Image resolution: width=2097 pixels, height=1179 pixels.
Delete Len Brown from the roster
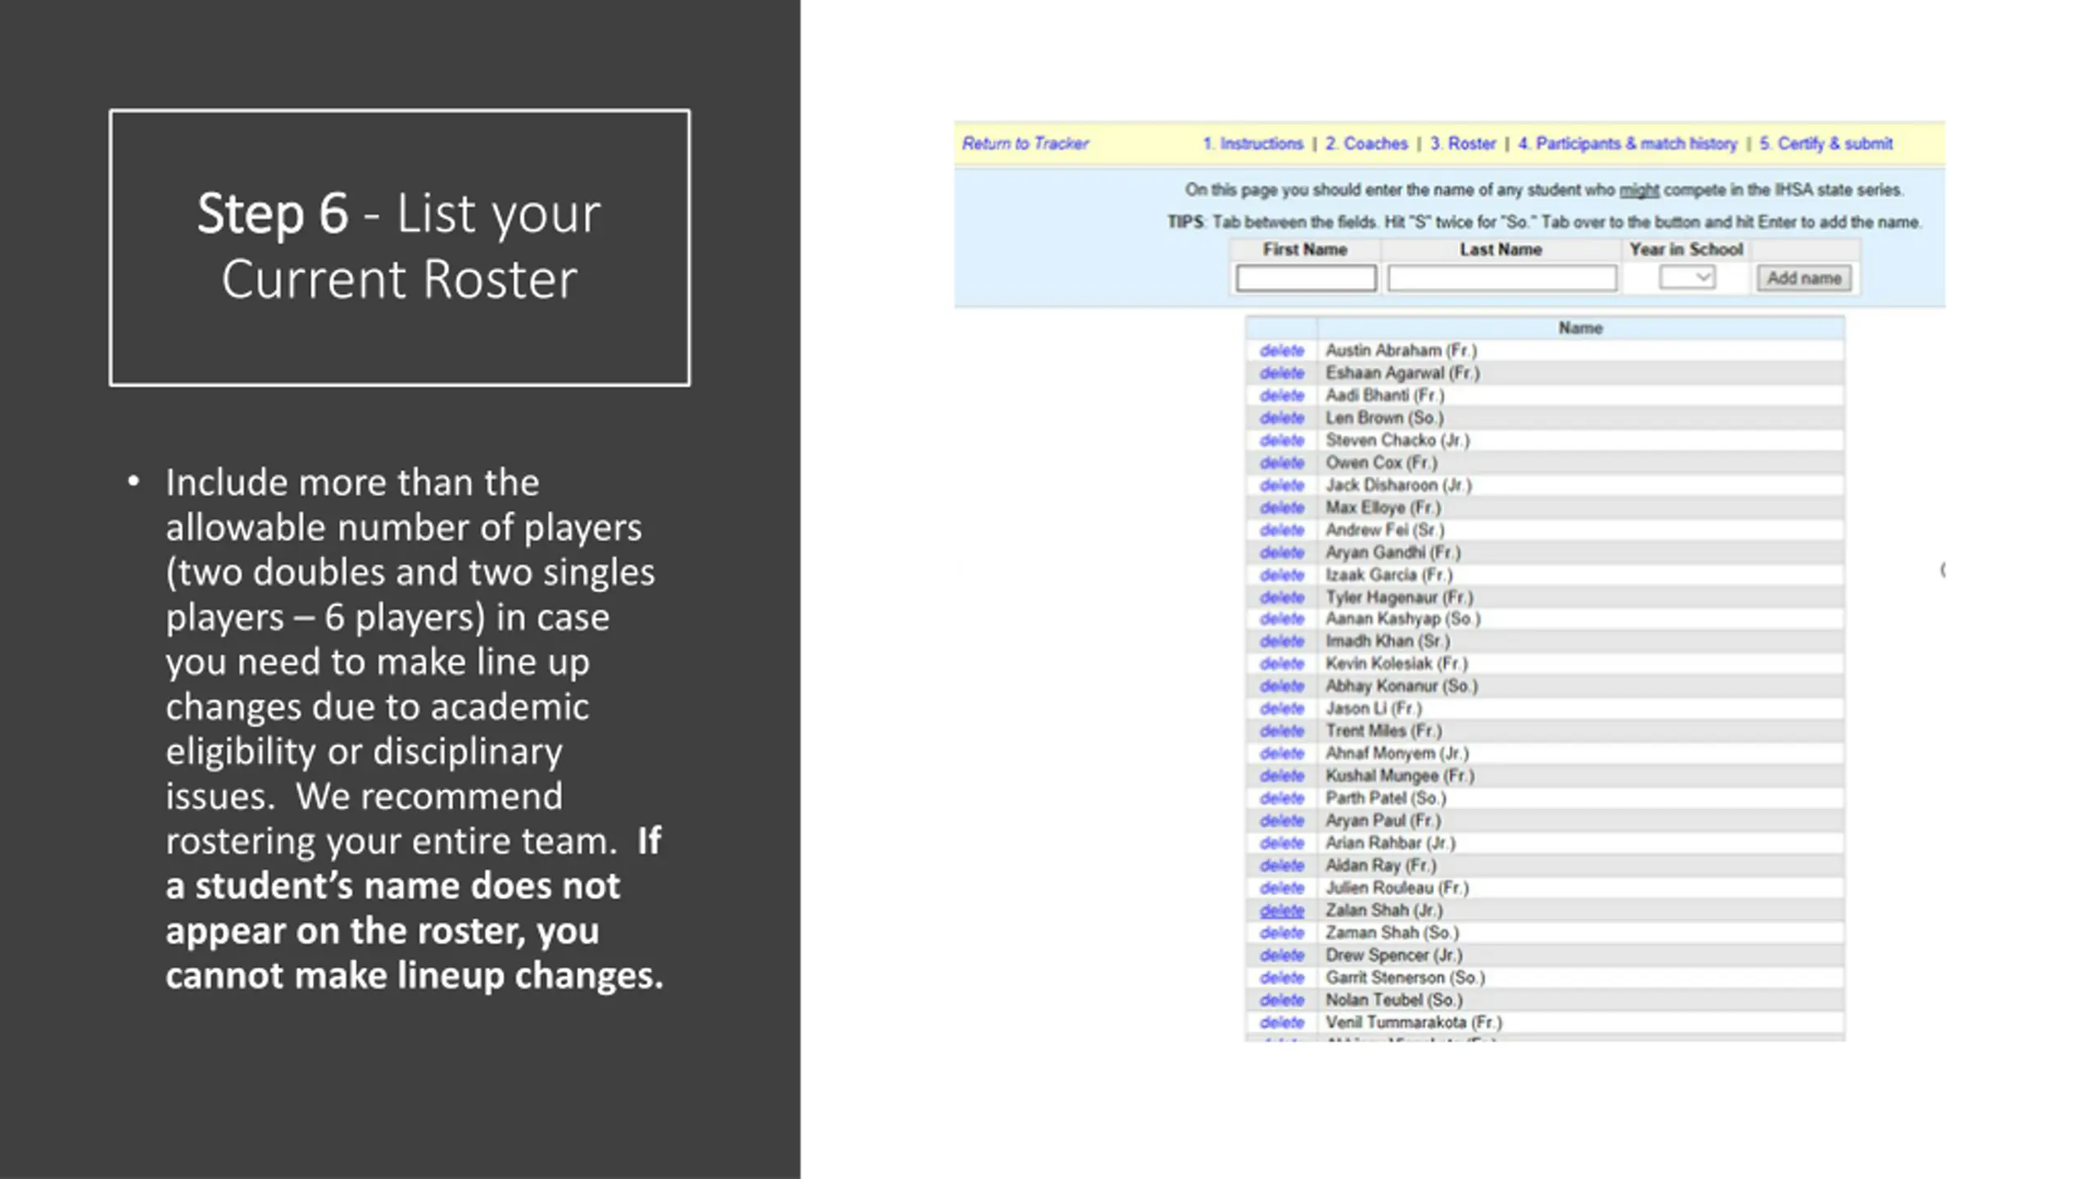[x=1282, y=418]
